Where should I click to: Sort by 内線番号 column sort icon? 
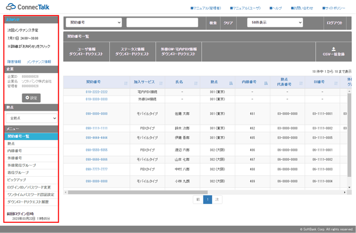click(x=266, y=82)
